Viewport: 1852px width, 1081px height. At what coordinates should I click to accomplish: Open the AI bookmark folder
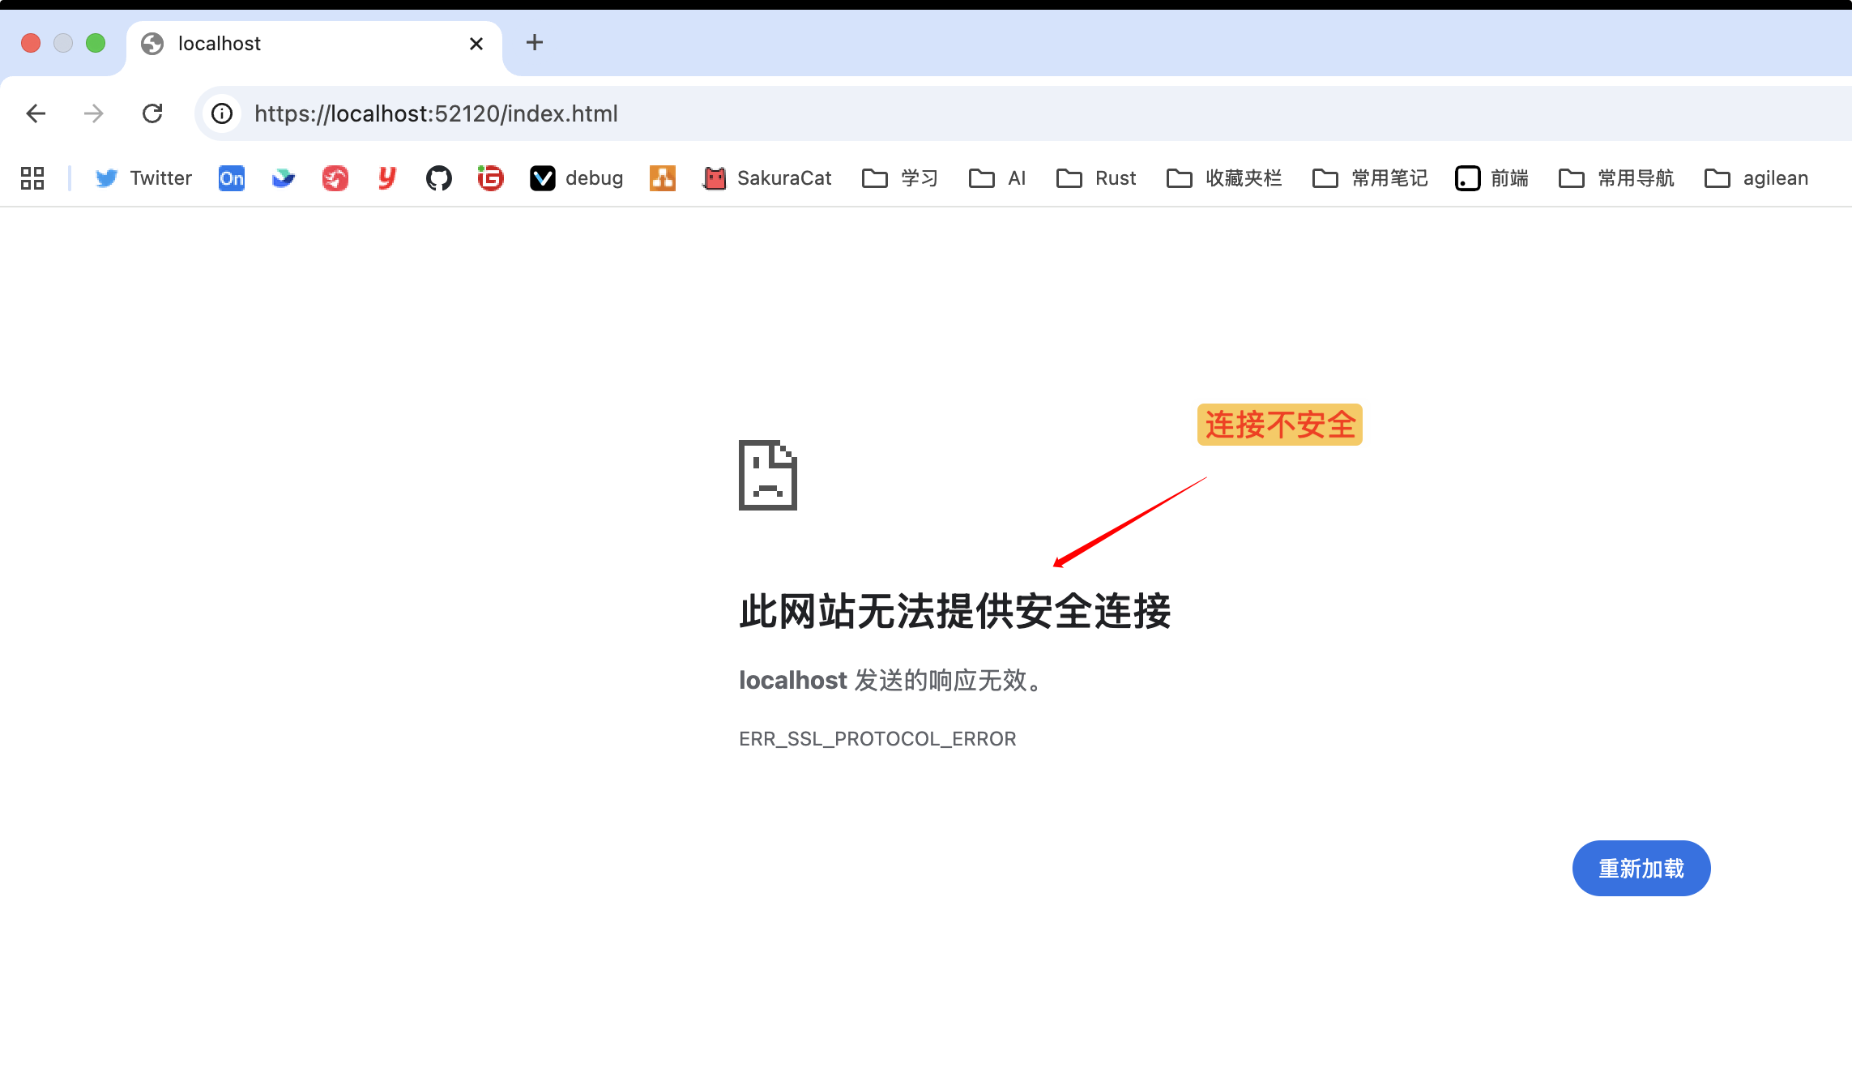pos(996,178)
